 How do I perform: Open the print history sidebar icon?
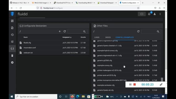point(12,35)
